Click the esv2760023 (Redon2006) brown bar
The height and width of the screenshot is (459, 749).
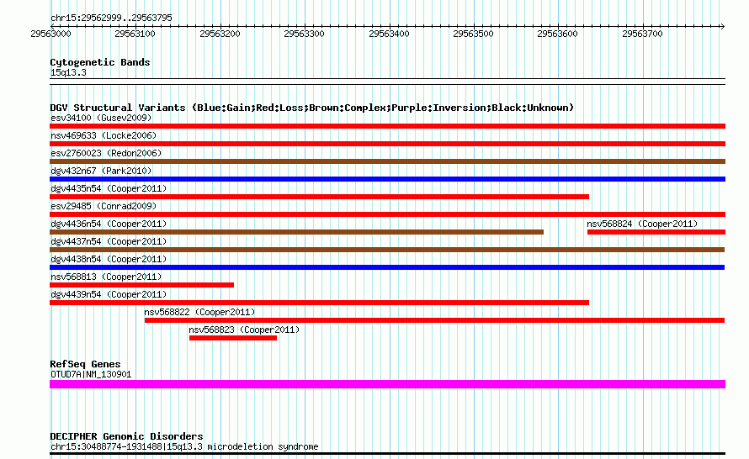point(387,161)
